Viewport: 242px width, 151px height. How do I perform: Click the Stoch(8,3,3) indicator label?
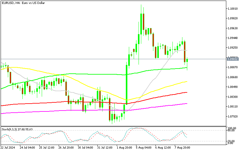(17, 129)
